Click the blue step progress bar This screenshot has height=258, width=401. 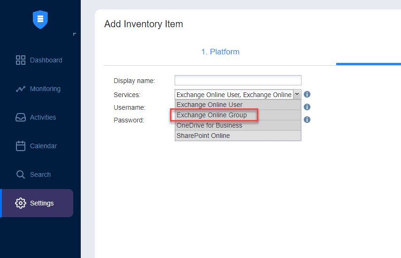pos(368,64)
